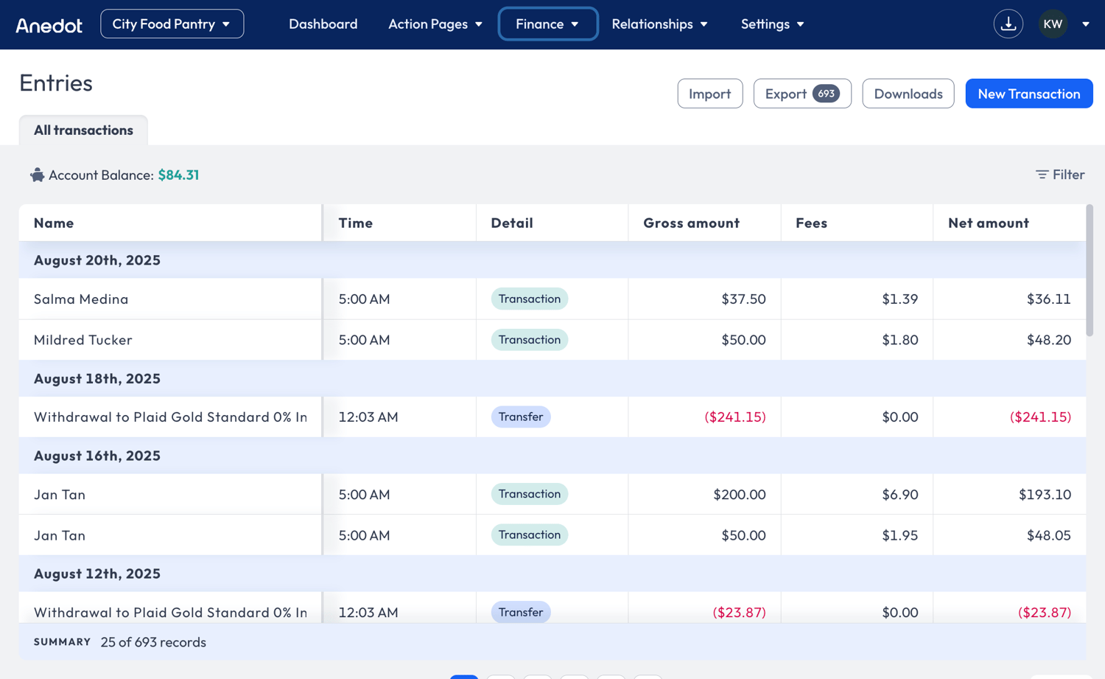Expand the Action Pages menu
Image resolution: width=1105 pixels, height=679 pixels.
pos(435,24)
